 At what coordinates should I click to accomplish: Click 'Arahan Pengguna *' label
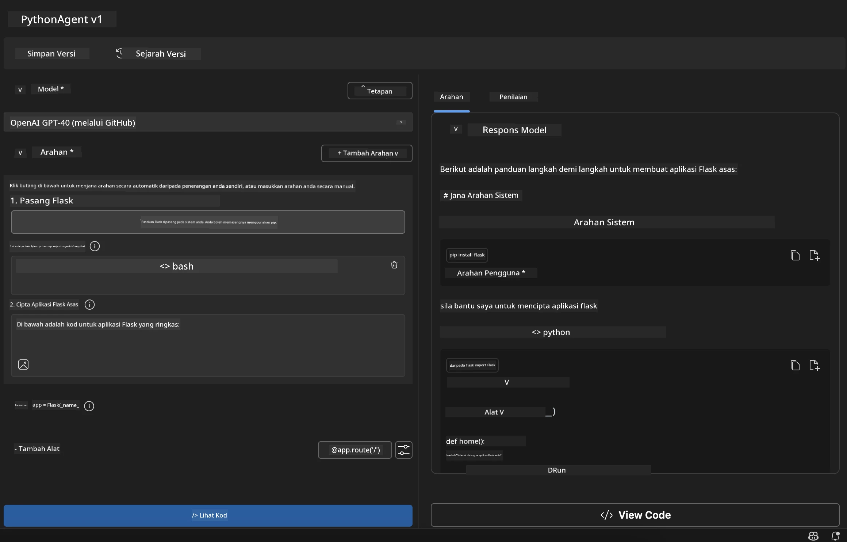point(491,273)
